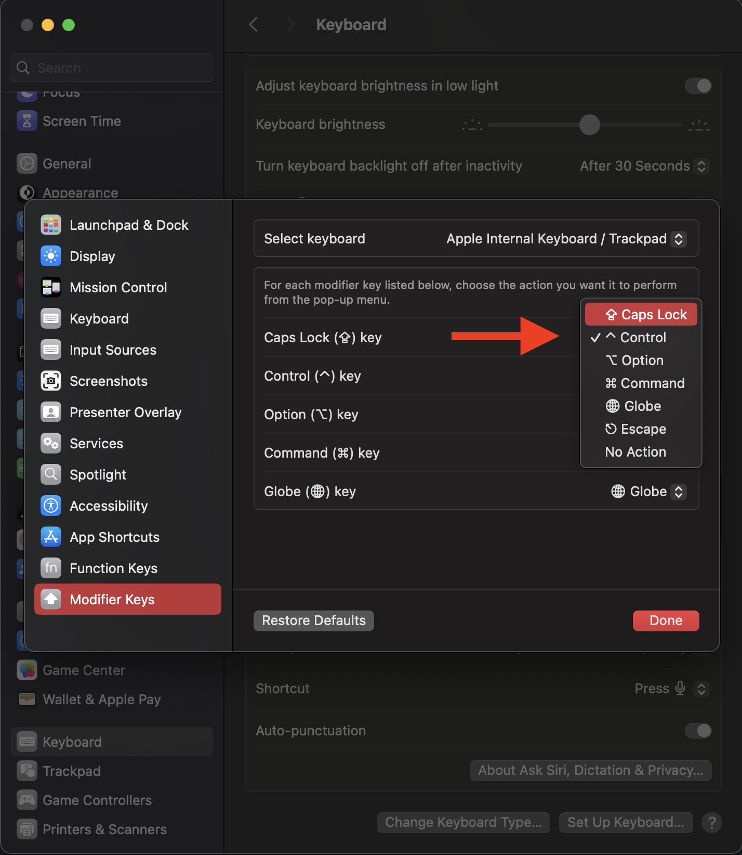The image size is (742, 855).
Task: Click the Services gears icon
Action: coord(51,444)
